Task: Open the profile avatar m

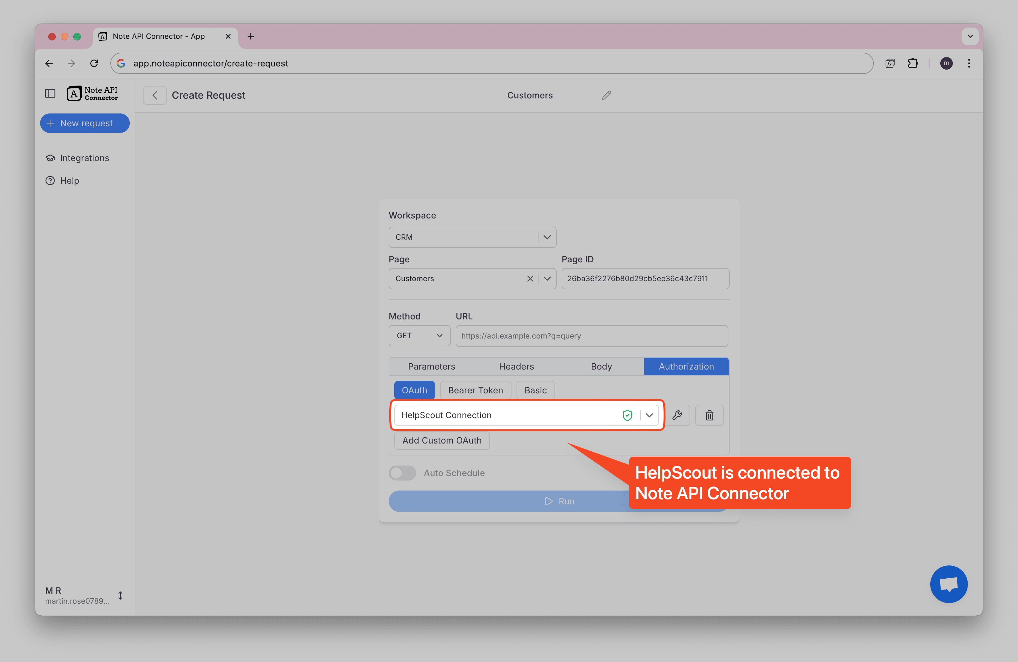Action: click(x=946, y=63)
